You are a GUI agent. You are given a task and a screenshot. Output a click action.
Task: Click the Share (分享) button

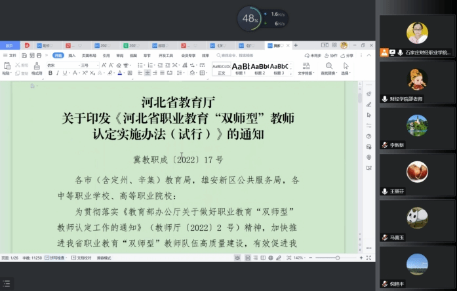coord(347,55)
